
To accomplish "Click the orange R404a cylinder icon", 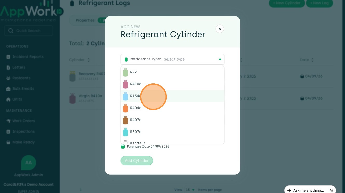I will click(x=125, y=108).
